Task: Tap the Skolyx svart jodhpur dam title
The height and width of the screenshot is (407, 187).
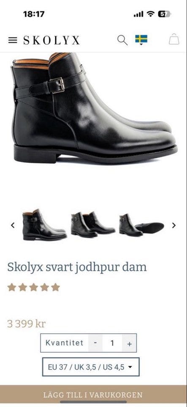Action: pyautogui.click(x=77, y=268)
